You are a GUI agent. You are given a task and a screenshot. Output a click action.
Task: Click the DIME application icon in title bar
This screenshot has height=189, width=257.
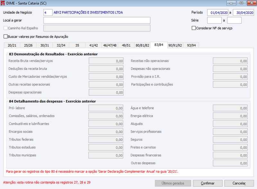[x=3, y=3]
